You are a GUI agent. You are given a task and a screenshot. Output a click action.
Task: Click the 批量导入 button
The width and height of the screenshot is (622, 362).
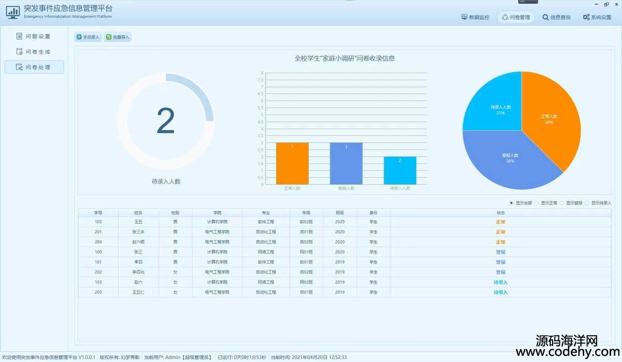click(118, 37)
